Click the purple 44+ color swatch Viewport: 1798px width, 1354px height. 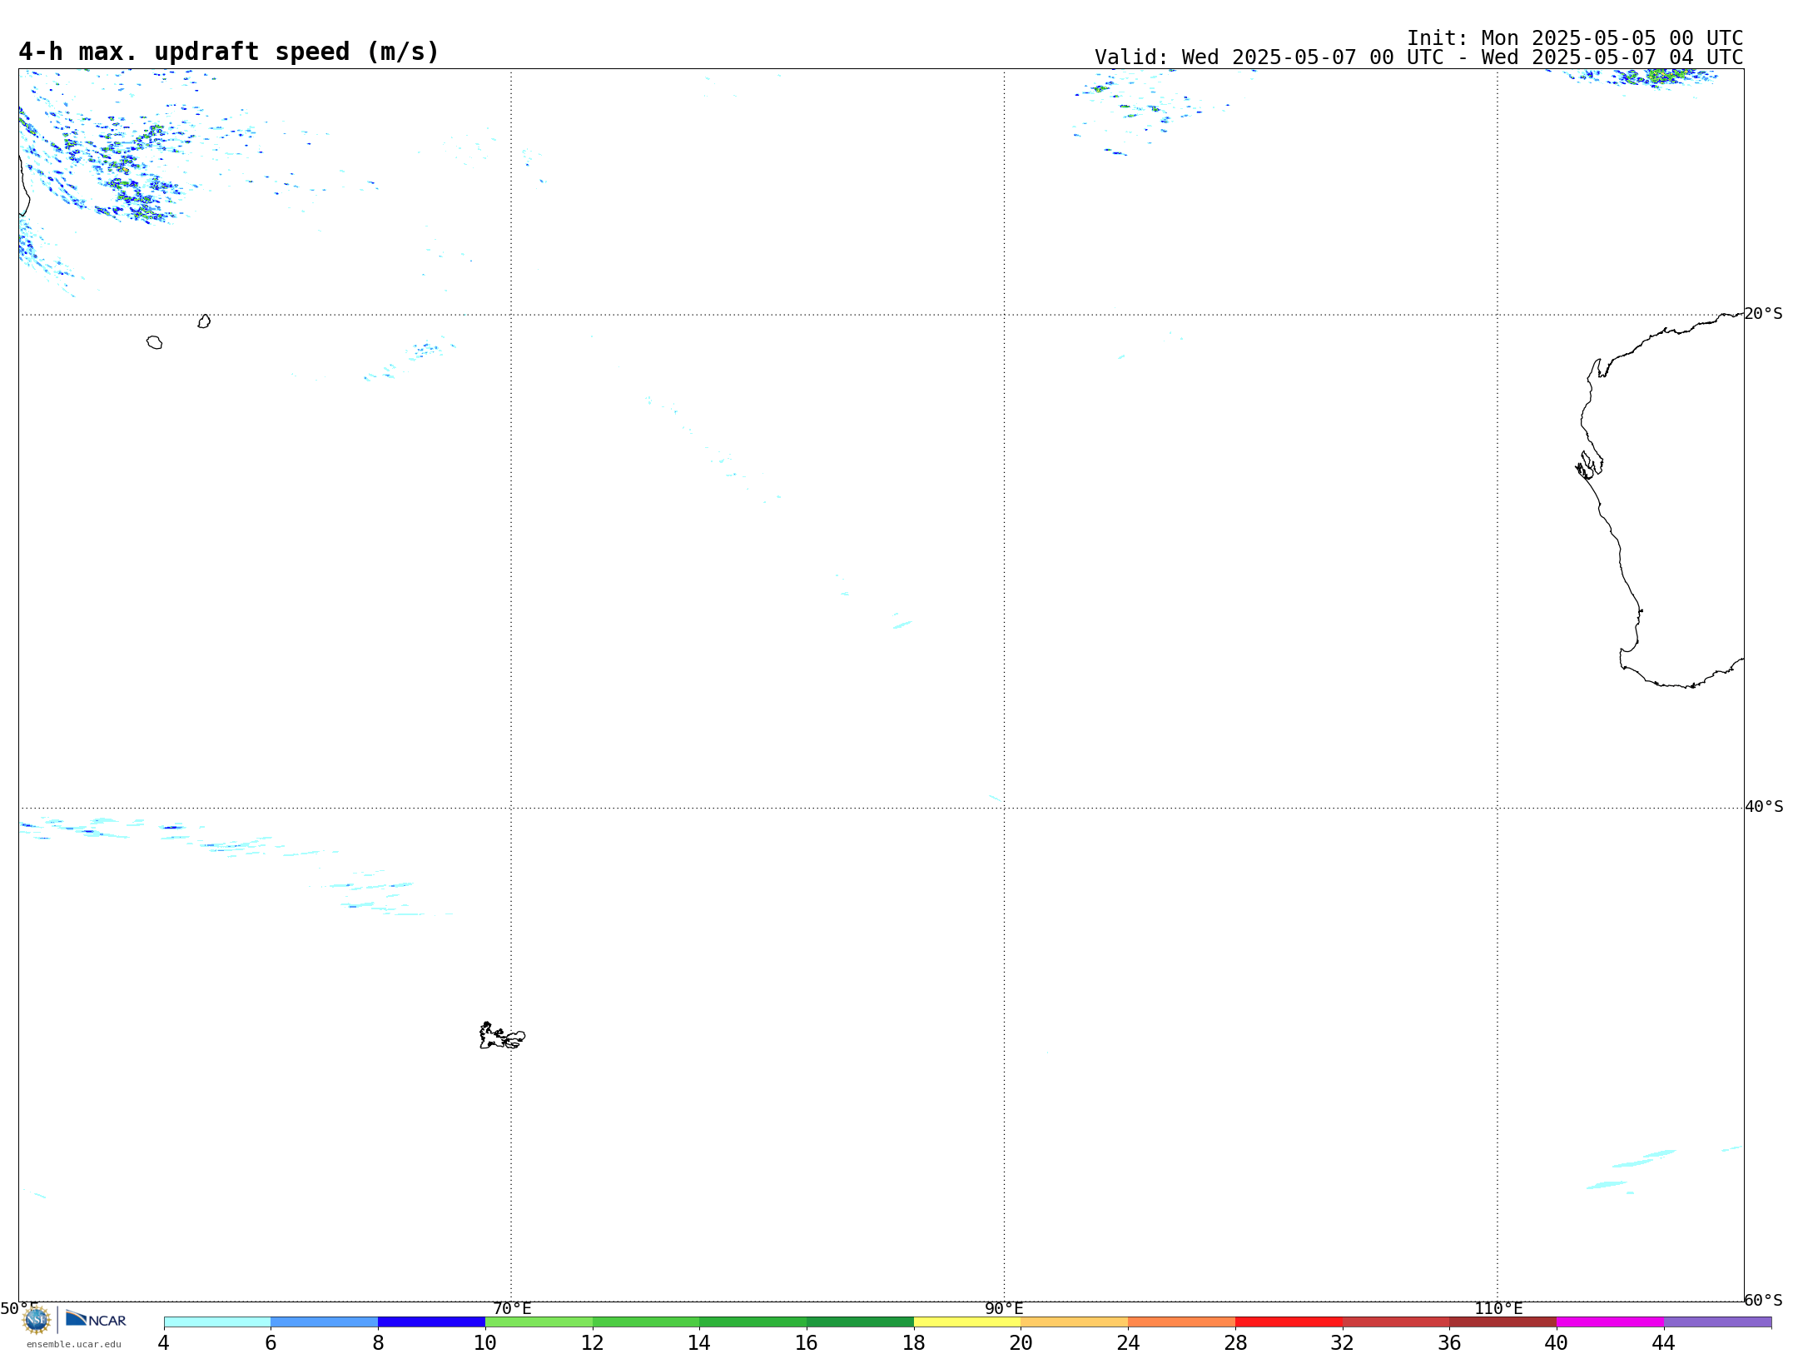click(1717, 1322)
